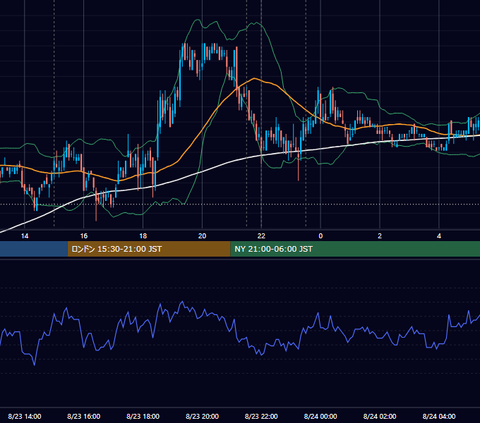Click the hour label 16 on the time axis

83,236
